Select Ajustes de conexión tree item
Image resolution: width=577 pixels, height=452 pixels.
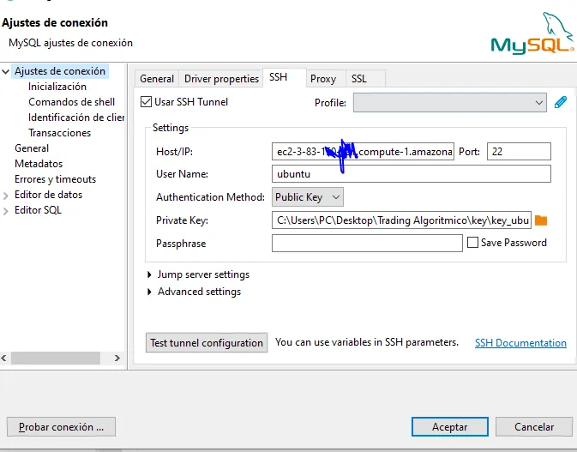[x=60, y=71]
